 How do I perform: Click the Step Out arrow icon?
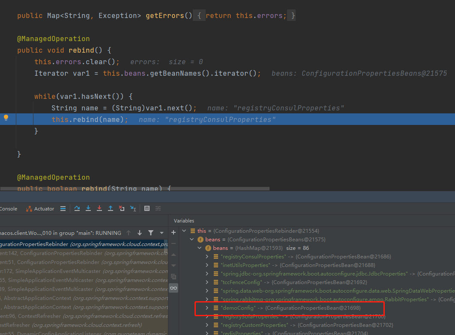click(x=111, y=208)
